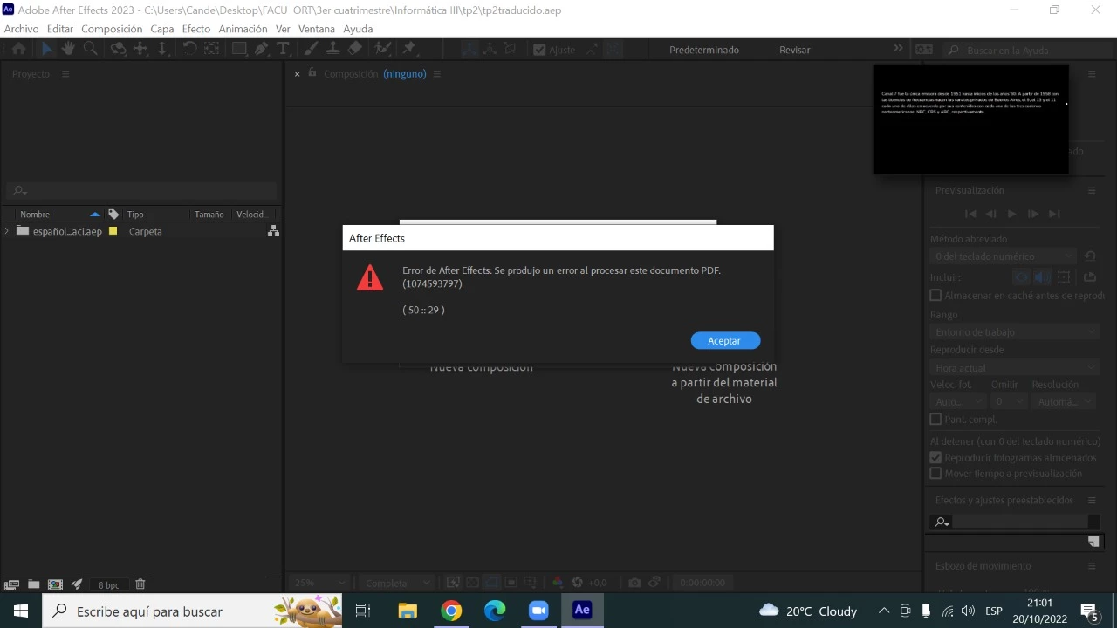This screenshot has height=628, width=1117.
Task: Toggle Mover tiempo a previsualización checkbox
Action: coord(935,474)
